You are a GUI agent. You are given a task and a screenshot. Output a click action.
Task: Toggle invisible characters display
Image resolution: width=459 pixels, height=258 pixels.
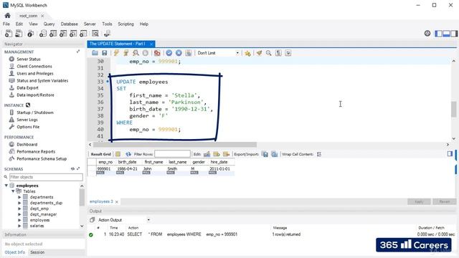point(278,53)
